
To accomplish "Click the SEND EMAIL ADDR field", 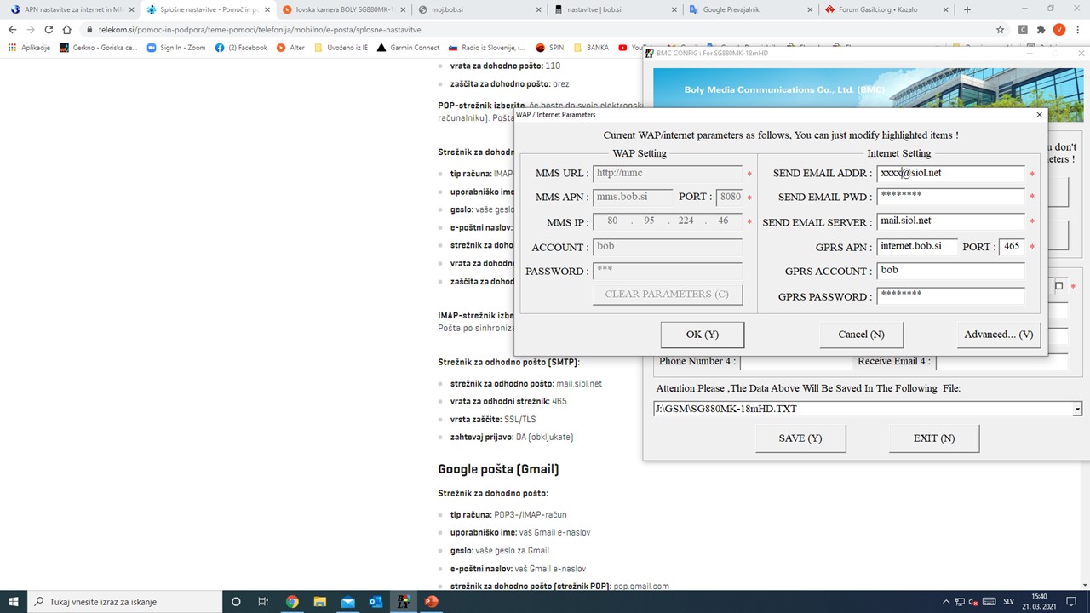I will click(950, 174).
